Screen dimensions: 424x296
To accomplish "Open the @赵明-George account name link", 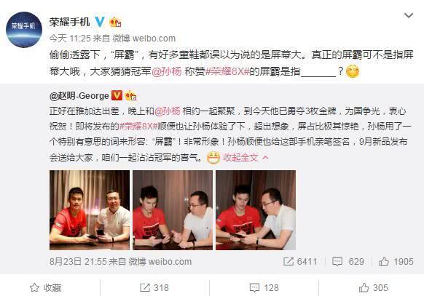I will point(79,95).
